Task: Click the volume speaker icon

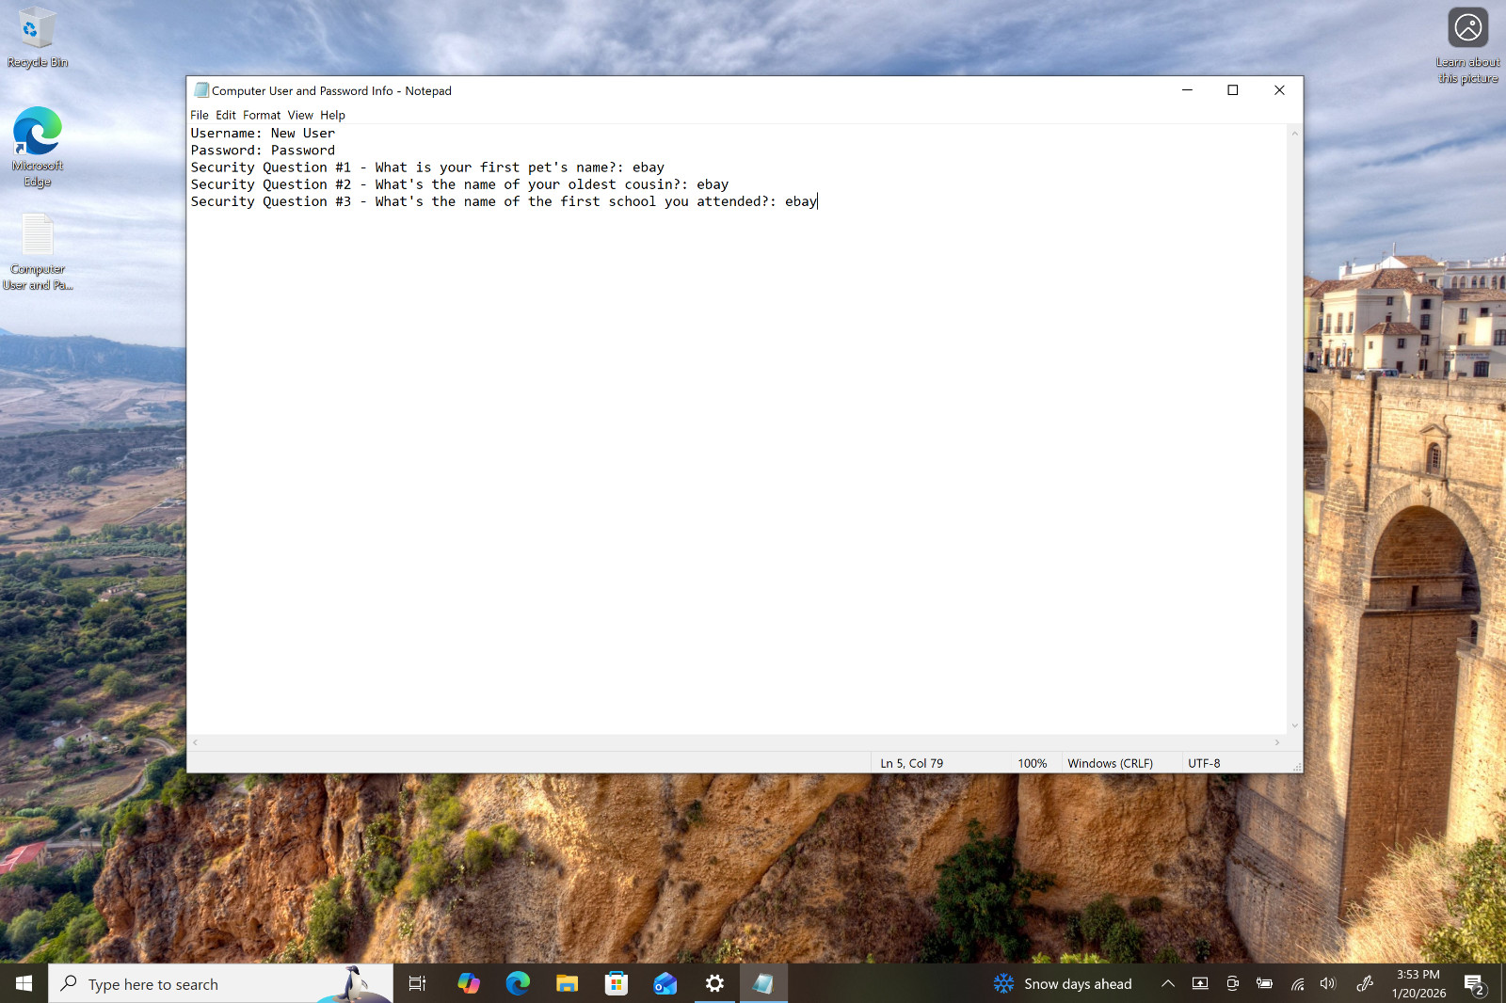Action: 1328,983
